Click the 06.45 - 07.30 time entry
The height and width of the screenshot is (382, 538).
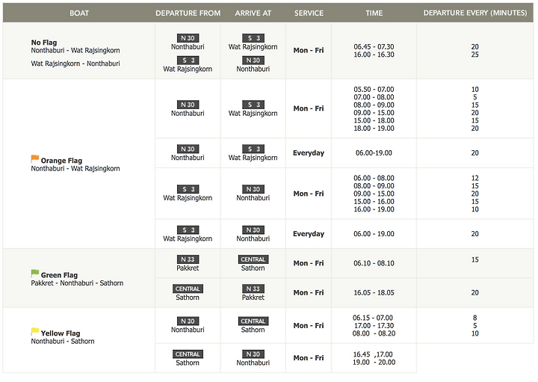(374, 46)
